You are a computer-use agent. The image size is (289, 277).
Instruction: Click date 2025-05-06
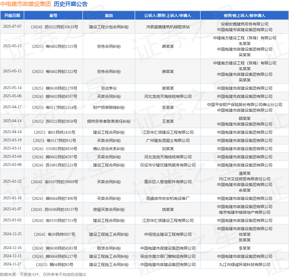coord(12,96)
